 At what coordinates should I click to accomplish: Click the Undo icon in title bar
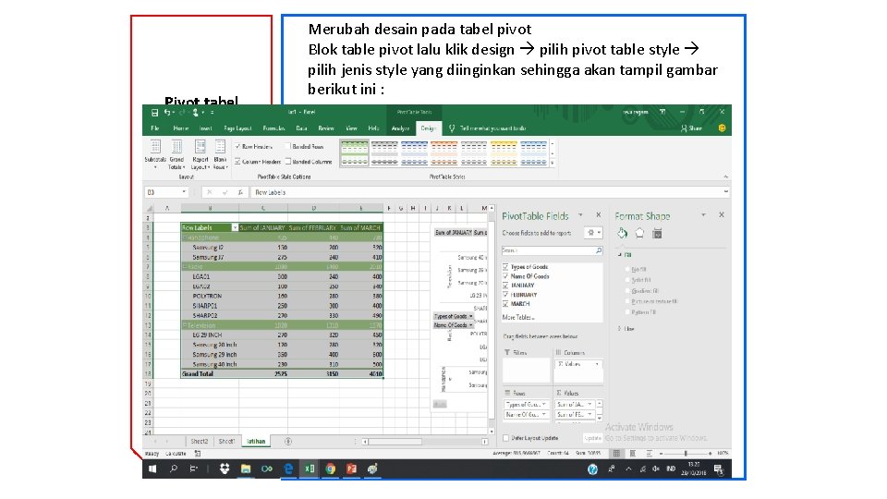point(167,113)
